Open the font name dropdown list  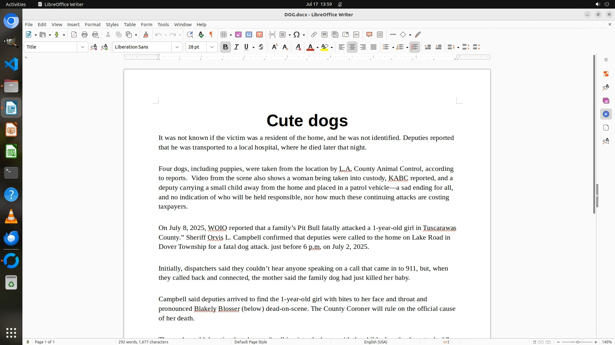(x=177, y=47)
